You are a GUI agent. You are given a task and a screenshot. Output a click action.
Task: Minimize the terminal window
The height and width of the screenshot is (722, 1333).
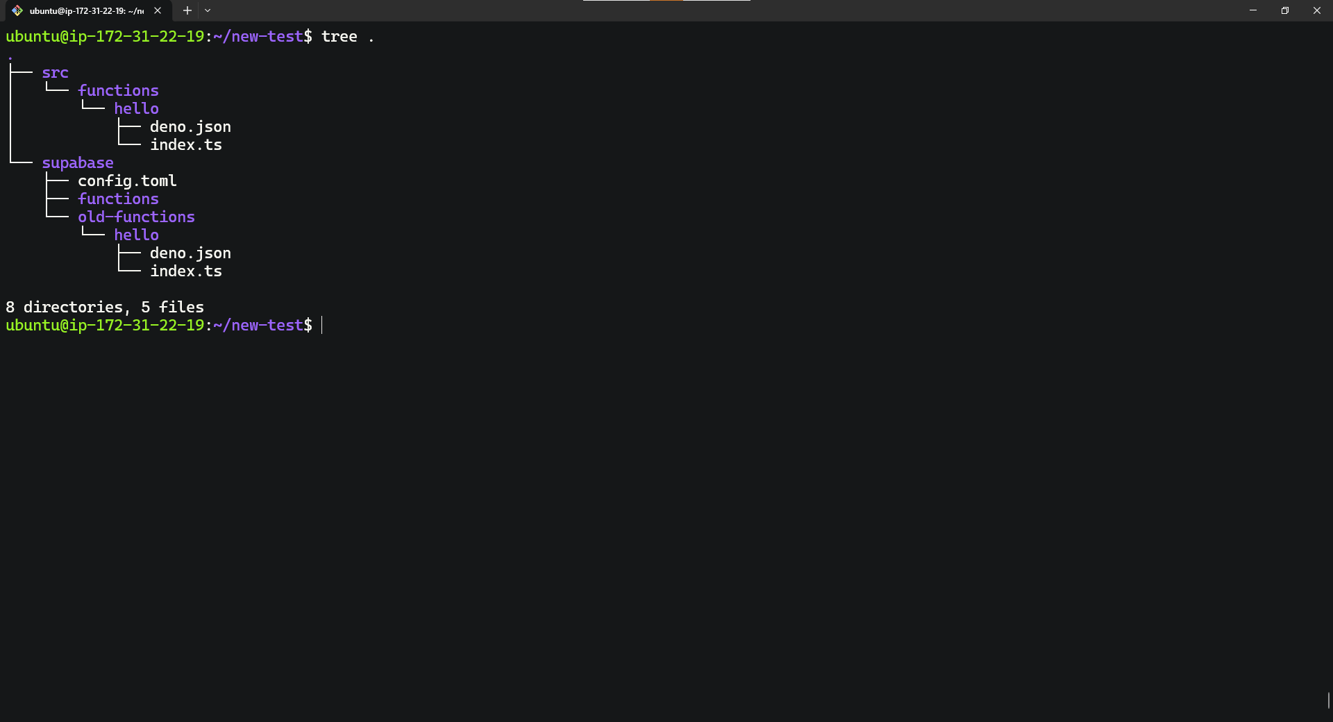tap(1253, 10)
